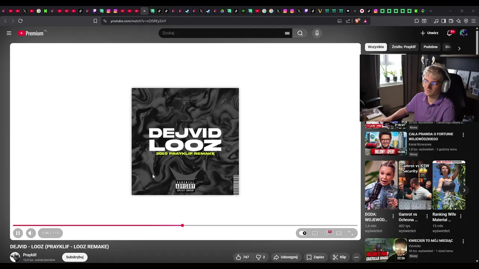Go forward in browser history
This screenshot has width=479, height=269.
pyautogui.click(x=12, y=21)
